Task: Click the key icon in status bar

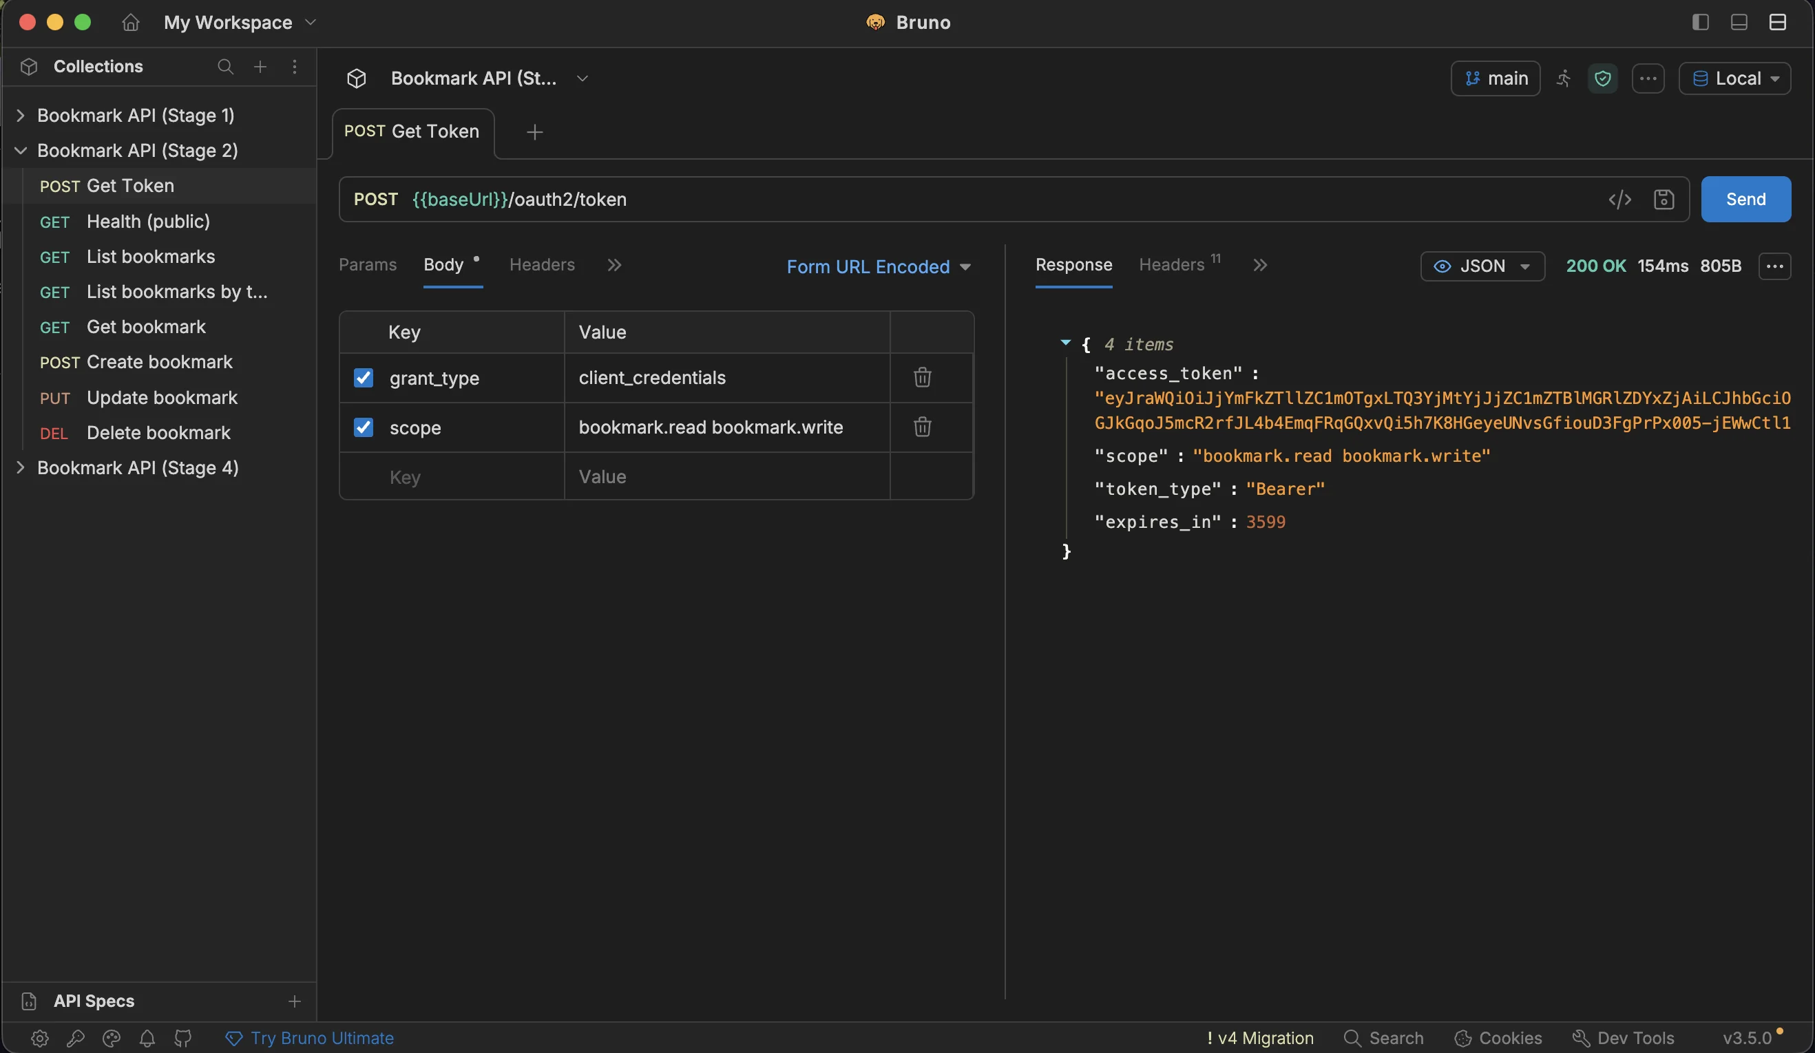Action: (x=76, y=1038)
